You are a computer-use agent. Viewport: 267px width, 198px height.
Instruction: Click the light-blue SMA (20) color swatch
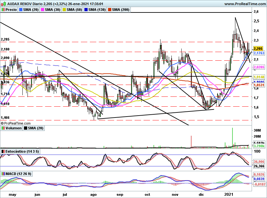coord(21,10)
